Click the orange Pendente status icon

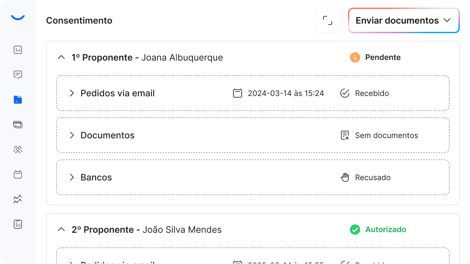pos(355,57)
